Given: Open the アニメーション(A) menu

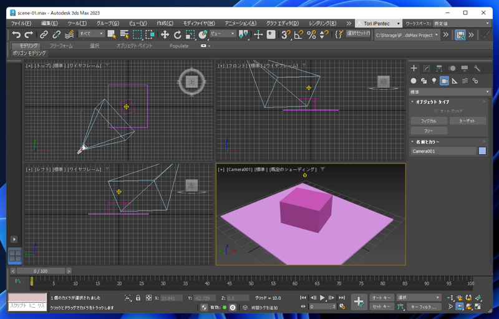Looking at the screenshot, I should (x=240, y=23).
